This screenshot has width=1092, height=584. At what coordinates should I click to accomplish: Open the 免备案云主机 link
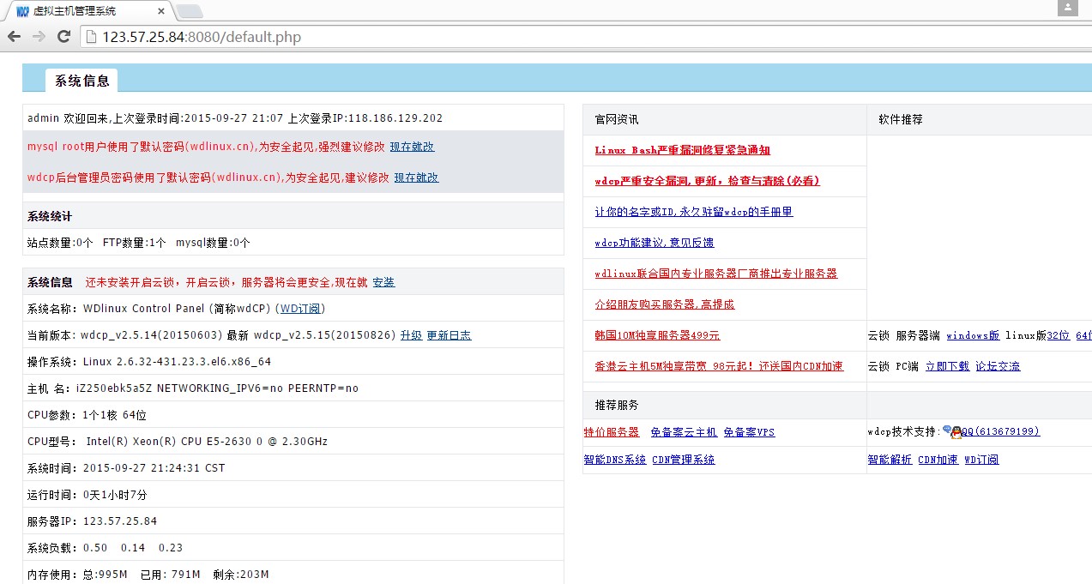point(683,432)
